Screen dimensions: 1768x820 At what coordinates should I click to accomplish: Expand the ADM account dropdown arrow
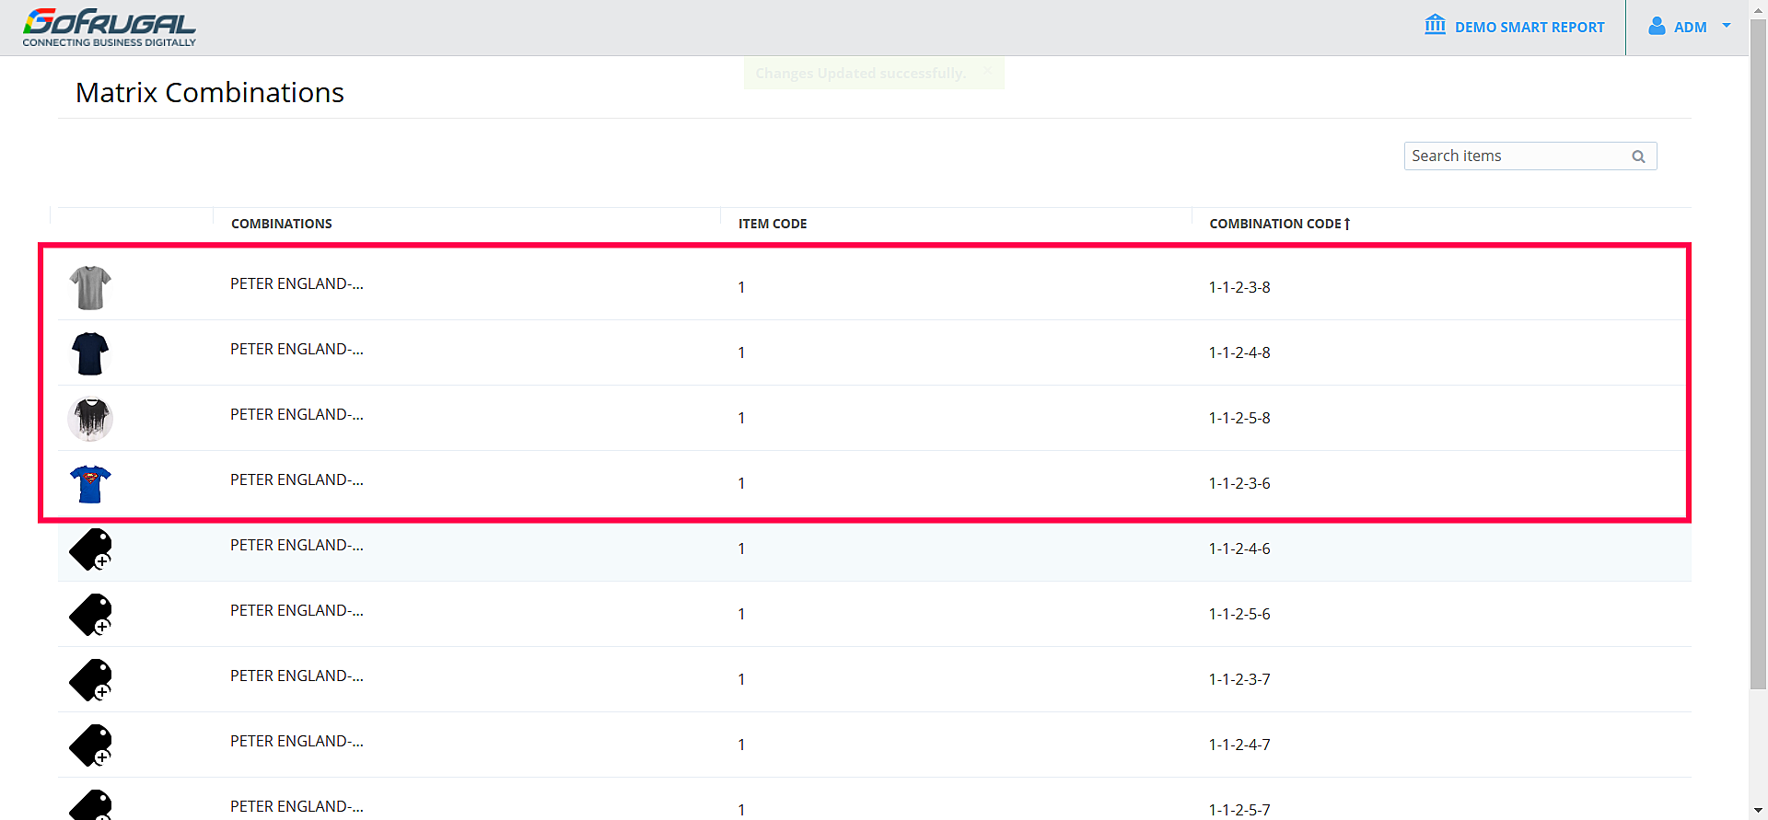tap(1727, 26)
